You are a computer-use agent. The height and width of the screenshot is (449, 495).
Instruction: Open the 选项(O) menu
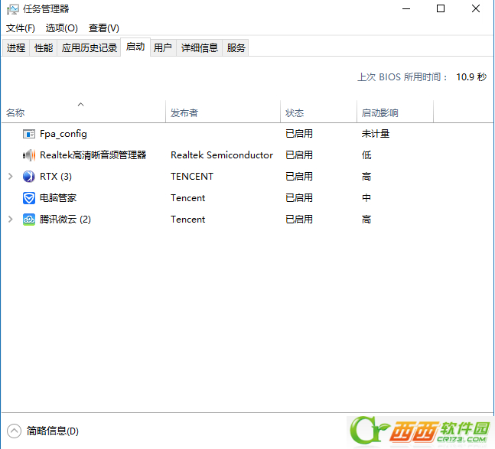(x=61, y=28)
